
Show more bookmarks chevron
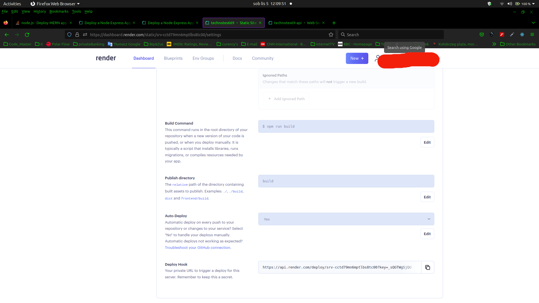point(494,44)
